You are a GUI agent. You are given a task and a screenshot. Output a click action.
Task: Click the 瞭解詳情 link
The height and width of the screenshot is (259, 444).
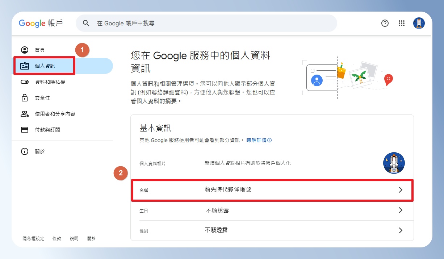coord(259,140)
